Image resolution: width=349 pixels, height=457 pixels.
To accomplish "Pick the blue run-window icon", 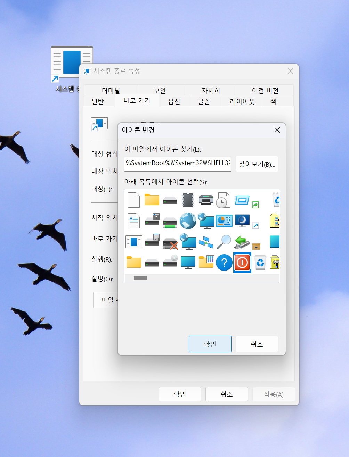I will pyautogui.click(x=242, y=200).
